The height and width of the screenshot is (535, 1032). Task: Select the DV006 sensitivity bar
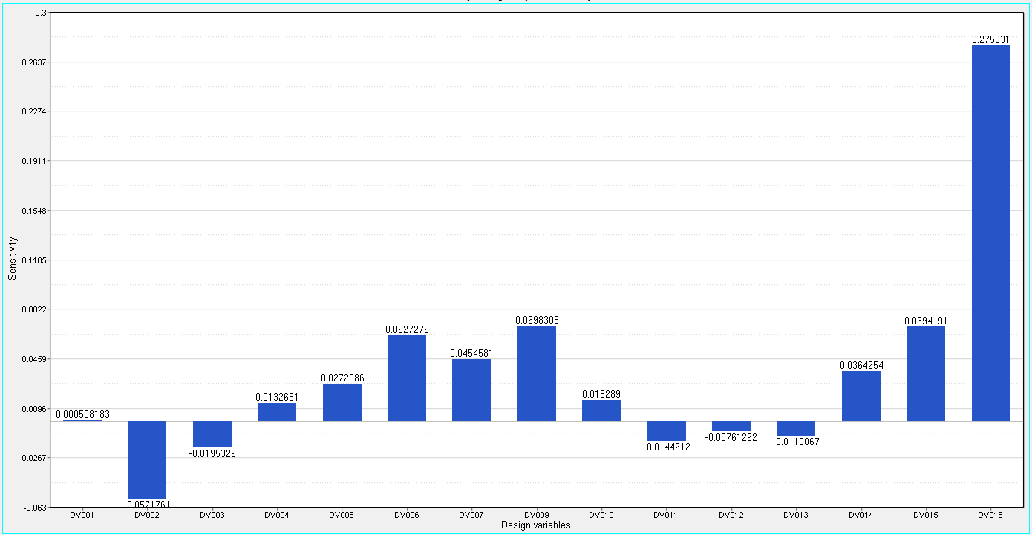(406, 378)
